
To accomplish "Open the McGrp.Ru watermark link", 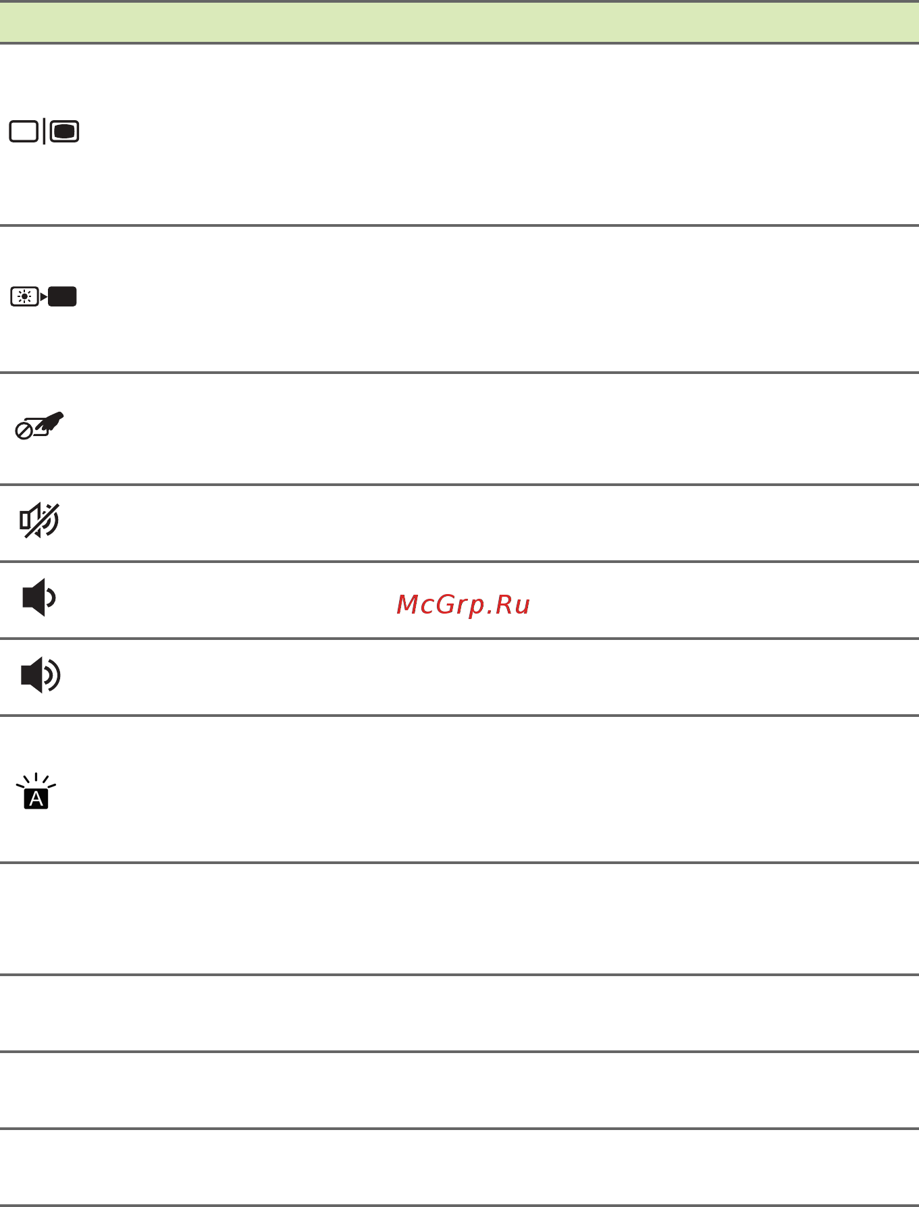I will (x=463, y=604).
